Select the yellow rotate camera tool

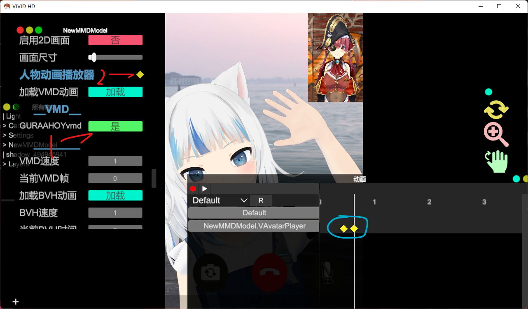pyautogui.click(x=496, y=109)
